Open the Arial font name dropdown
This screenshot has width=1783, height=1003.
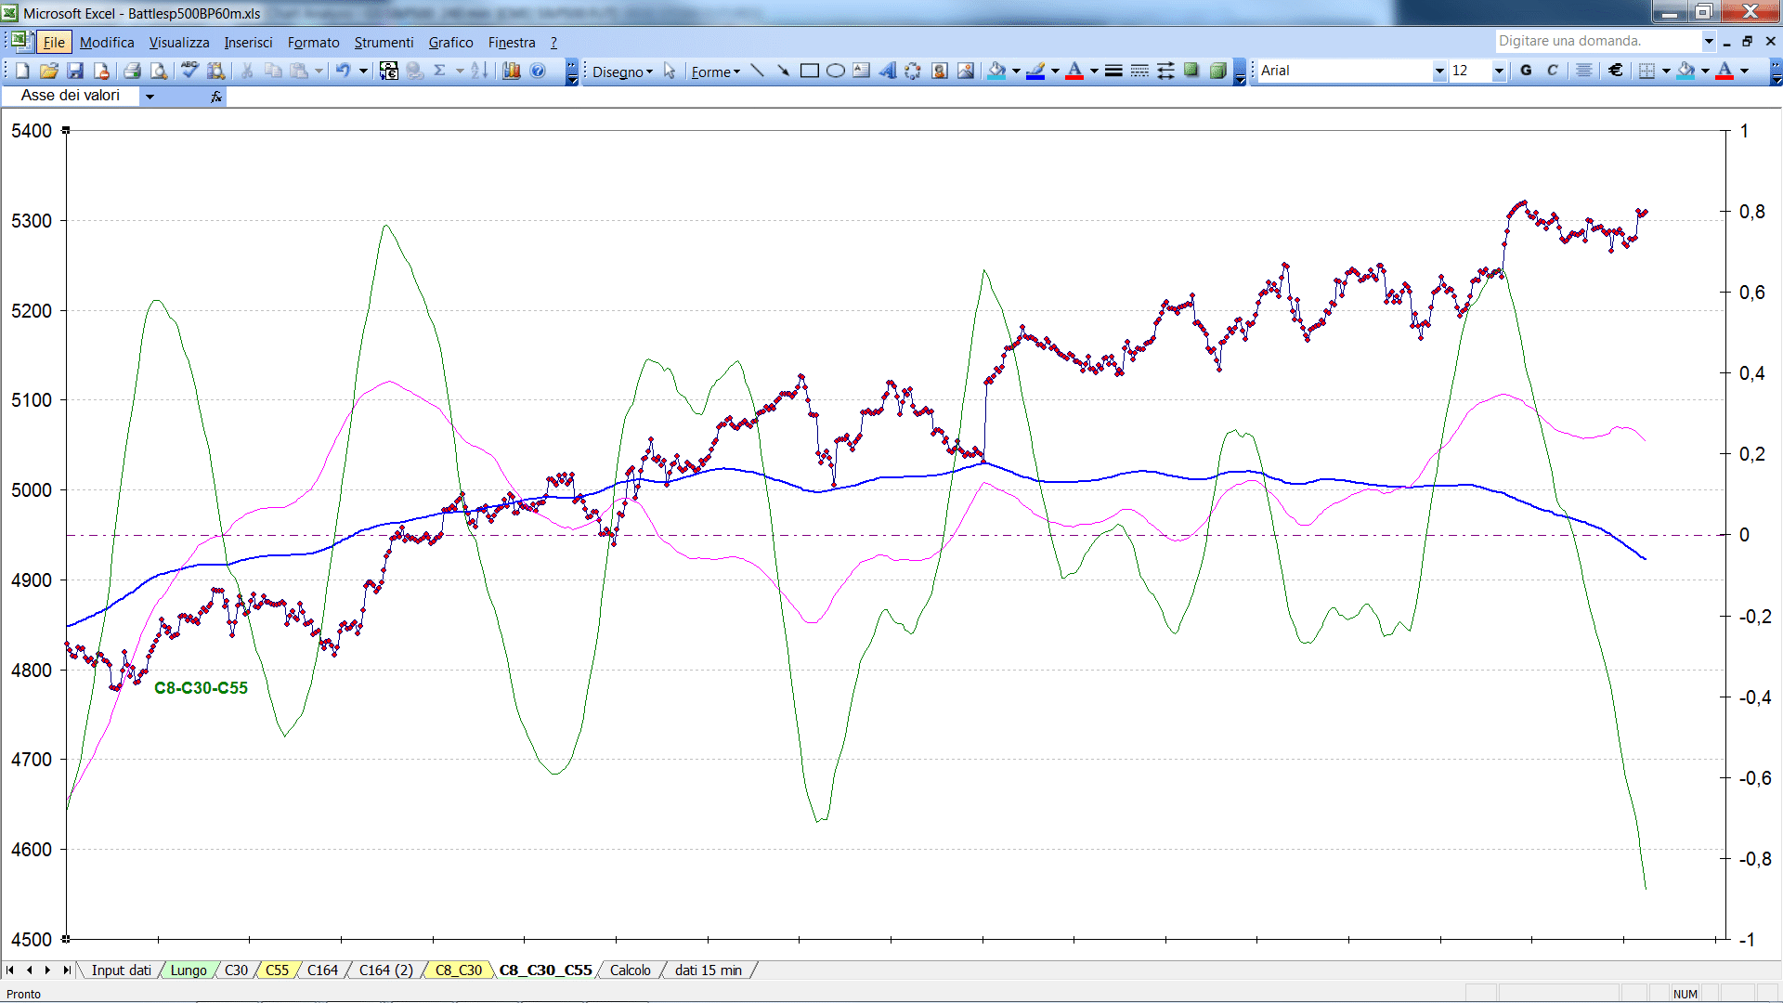click(x=1439, y=71)
